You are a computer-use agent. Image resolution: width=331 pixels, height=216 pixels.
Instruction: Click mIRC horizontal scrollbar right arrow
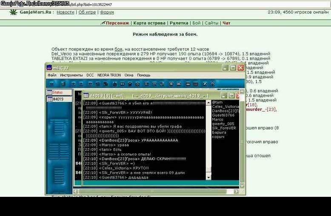(x=236, y=191)
